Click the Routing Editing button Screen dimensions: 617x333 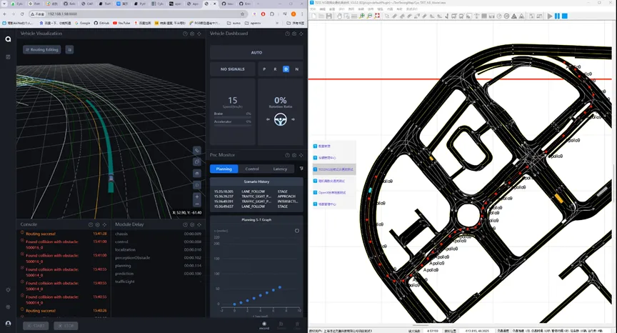(x=41, y=49)
